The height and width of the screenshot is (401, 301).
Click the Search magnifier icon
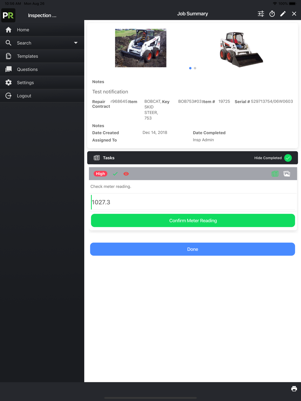click(x=8, y=43)
